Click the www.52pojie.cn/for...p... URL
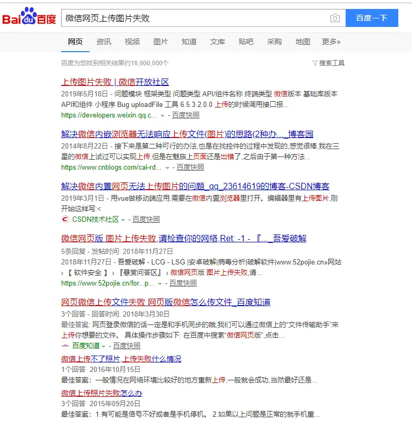Viewport: 412px width, 422px height. [107, 283]
